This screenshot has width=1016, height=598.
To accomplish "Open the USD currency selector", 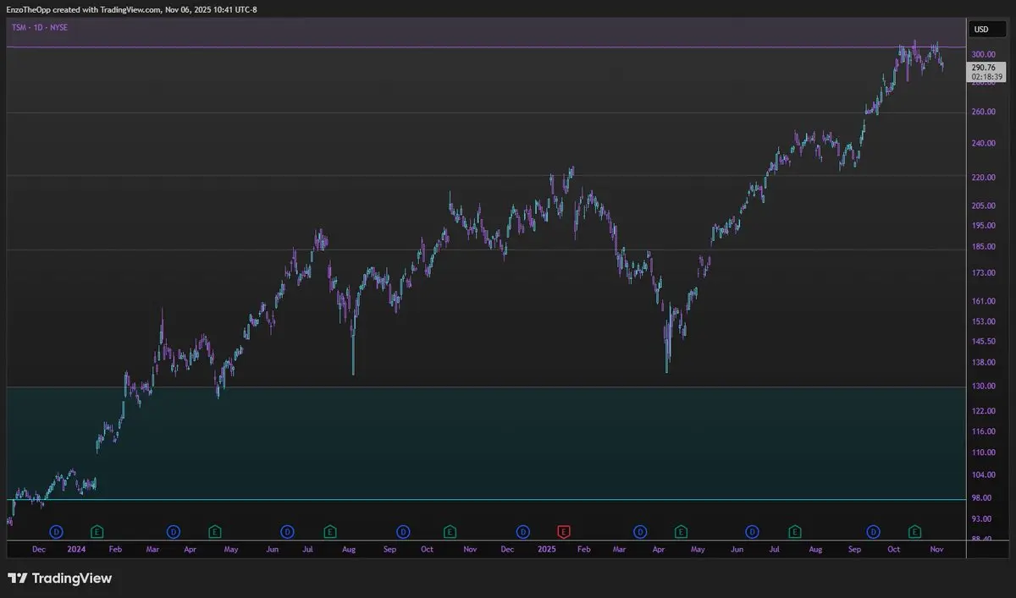I will (x=981, y=29).
